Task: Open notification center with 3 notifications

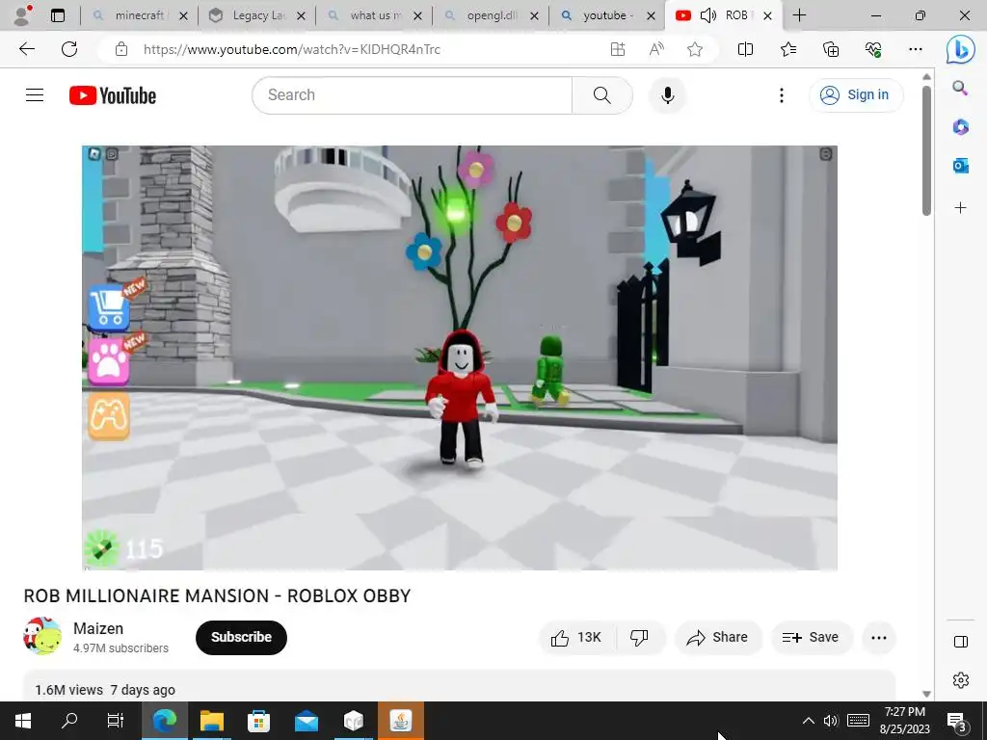Action: [956, 721]
